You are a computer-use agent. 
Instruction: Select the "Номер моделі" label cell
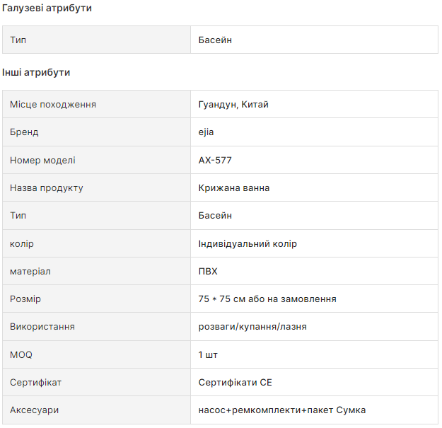point(42,160)
